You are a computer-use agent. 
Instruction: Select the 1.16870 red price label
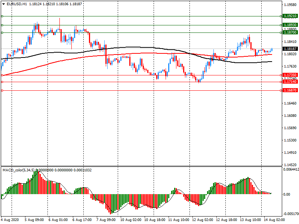tap(290, 90)
